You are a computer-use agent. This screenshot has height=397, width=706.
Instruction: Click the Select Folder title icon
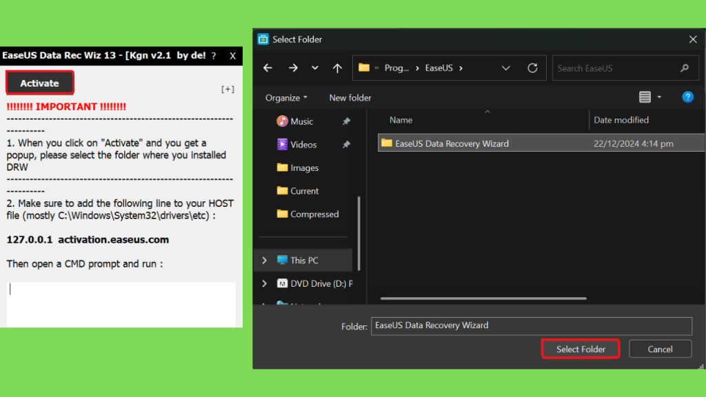(263, 39)
